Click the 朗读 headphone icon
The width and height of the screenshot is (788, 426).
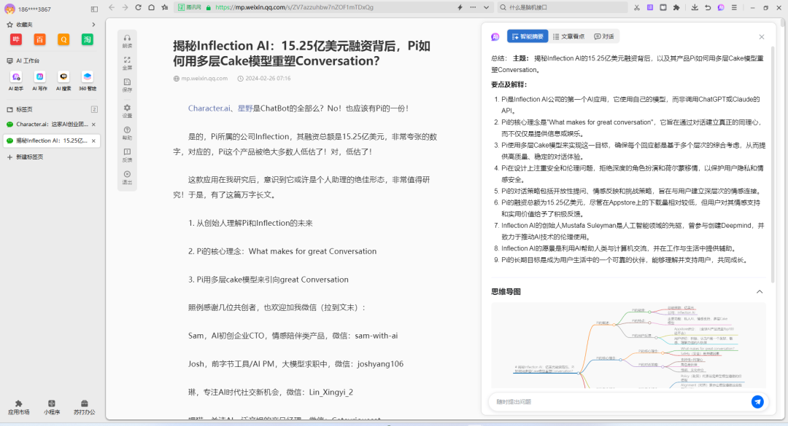click(x=127, y=39)
